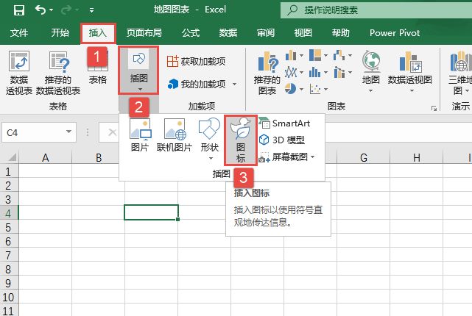The width and height of the screenshot is (472, 316).
Task: Click the selected cell C4
Action: (151, 212)
